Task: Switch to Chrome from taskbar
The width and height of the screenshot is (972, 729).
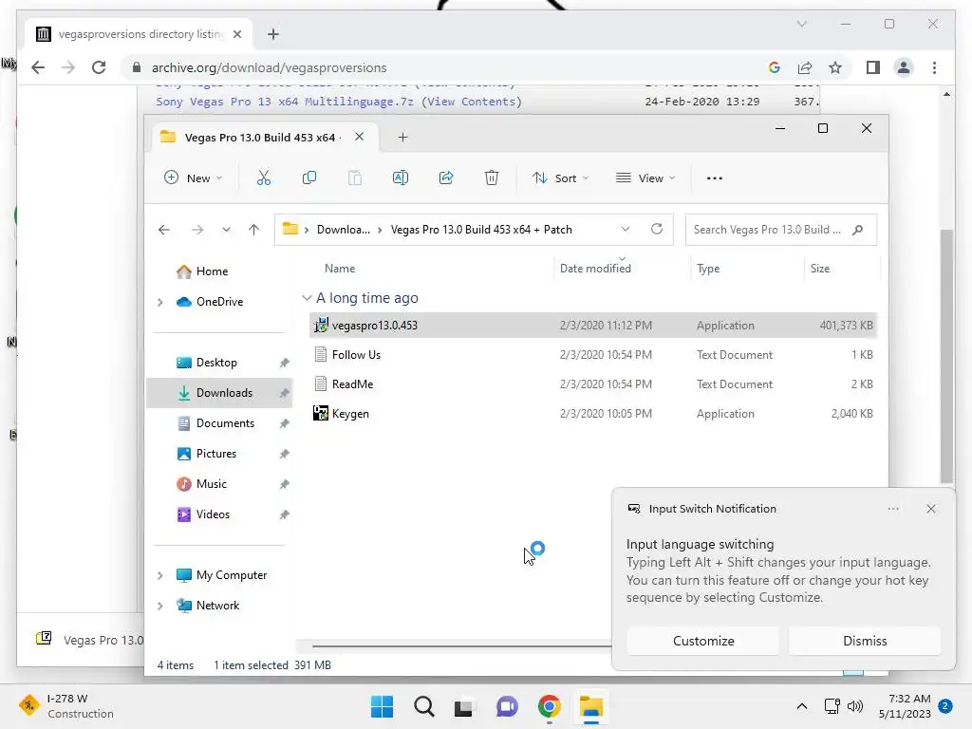Action: (x=550, y=706)
